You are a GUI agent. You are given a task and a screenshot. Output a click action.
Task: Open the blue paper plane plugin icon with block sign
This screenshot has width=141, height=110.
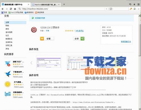tap(7, 63)
